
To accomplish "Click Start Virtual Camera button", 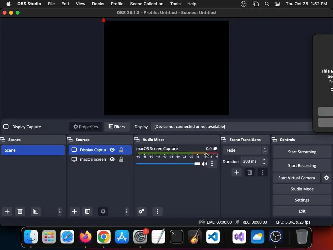I will pos(297,178).
